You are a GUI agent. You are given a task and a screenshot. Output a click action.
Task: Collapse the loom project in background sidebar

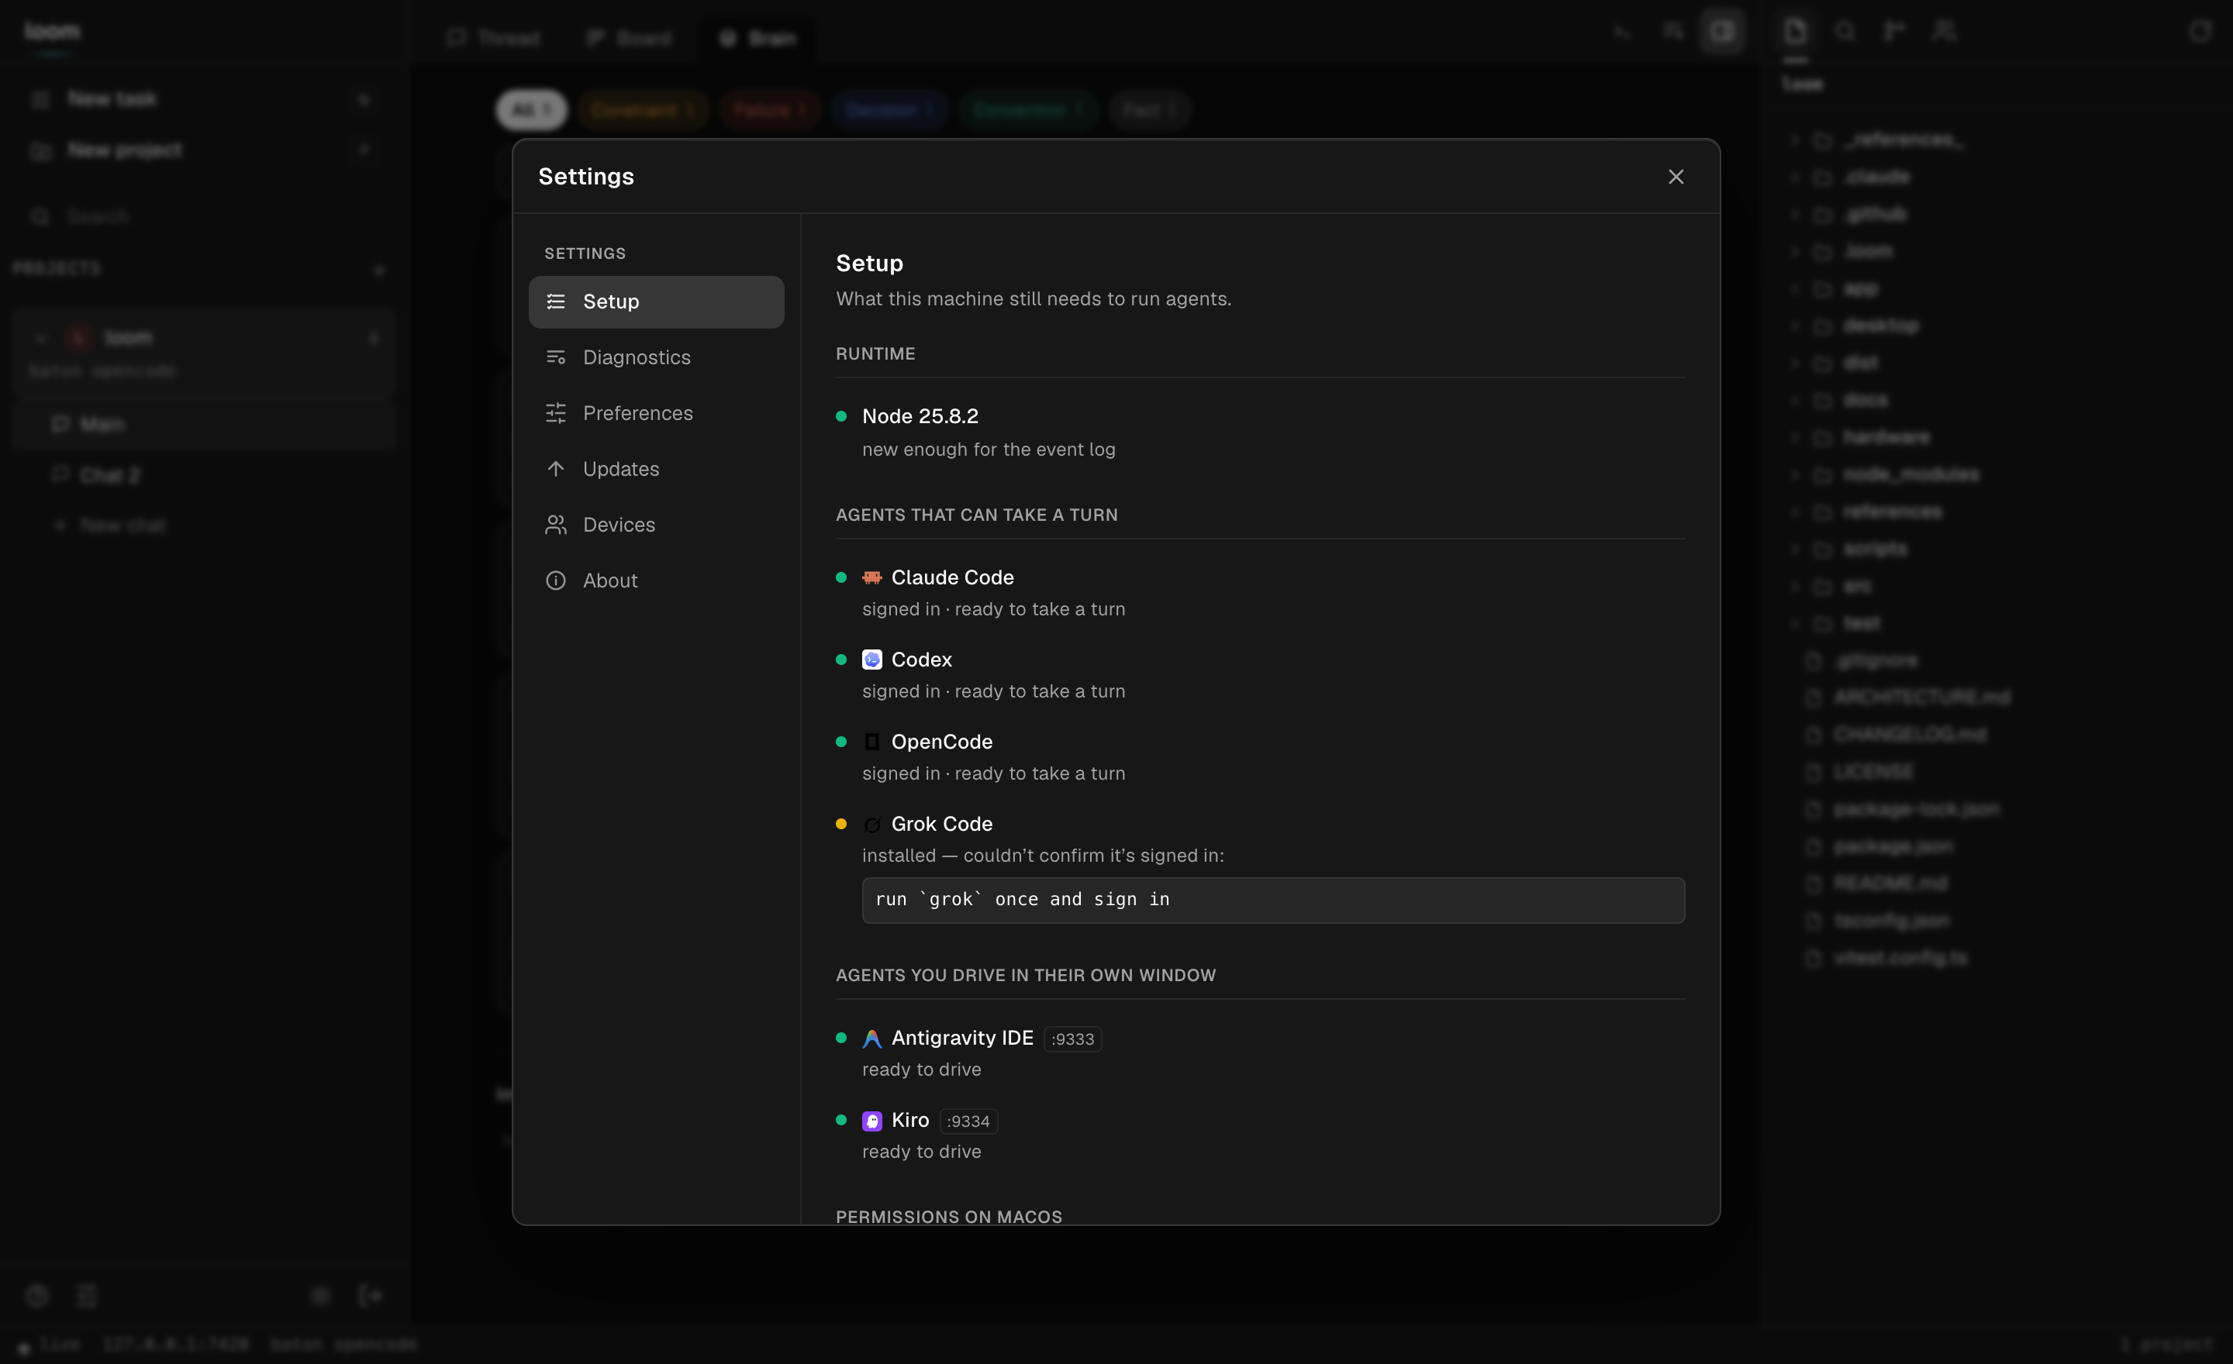pyautogui.click(x=41, y=338)
